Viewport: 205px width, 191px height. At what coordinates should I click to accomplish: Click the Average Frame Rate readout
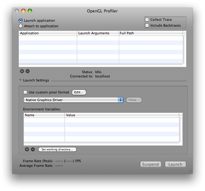(x=41, y=166)
